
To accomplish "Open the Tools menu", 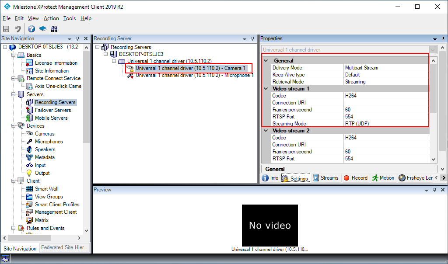I will pyautogui.click(x=69, y=18).
